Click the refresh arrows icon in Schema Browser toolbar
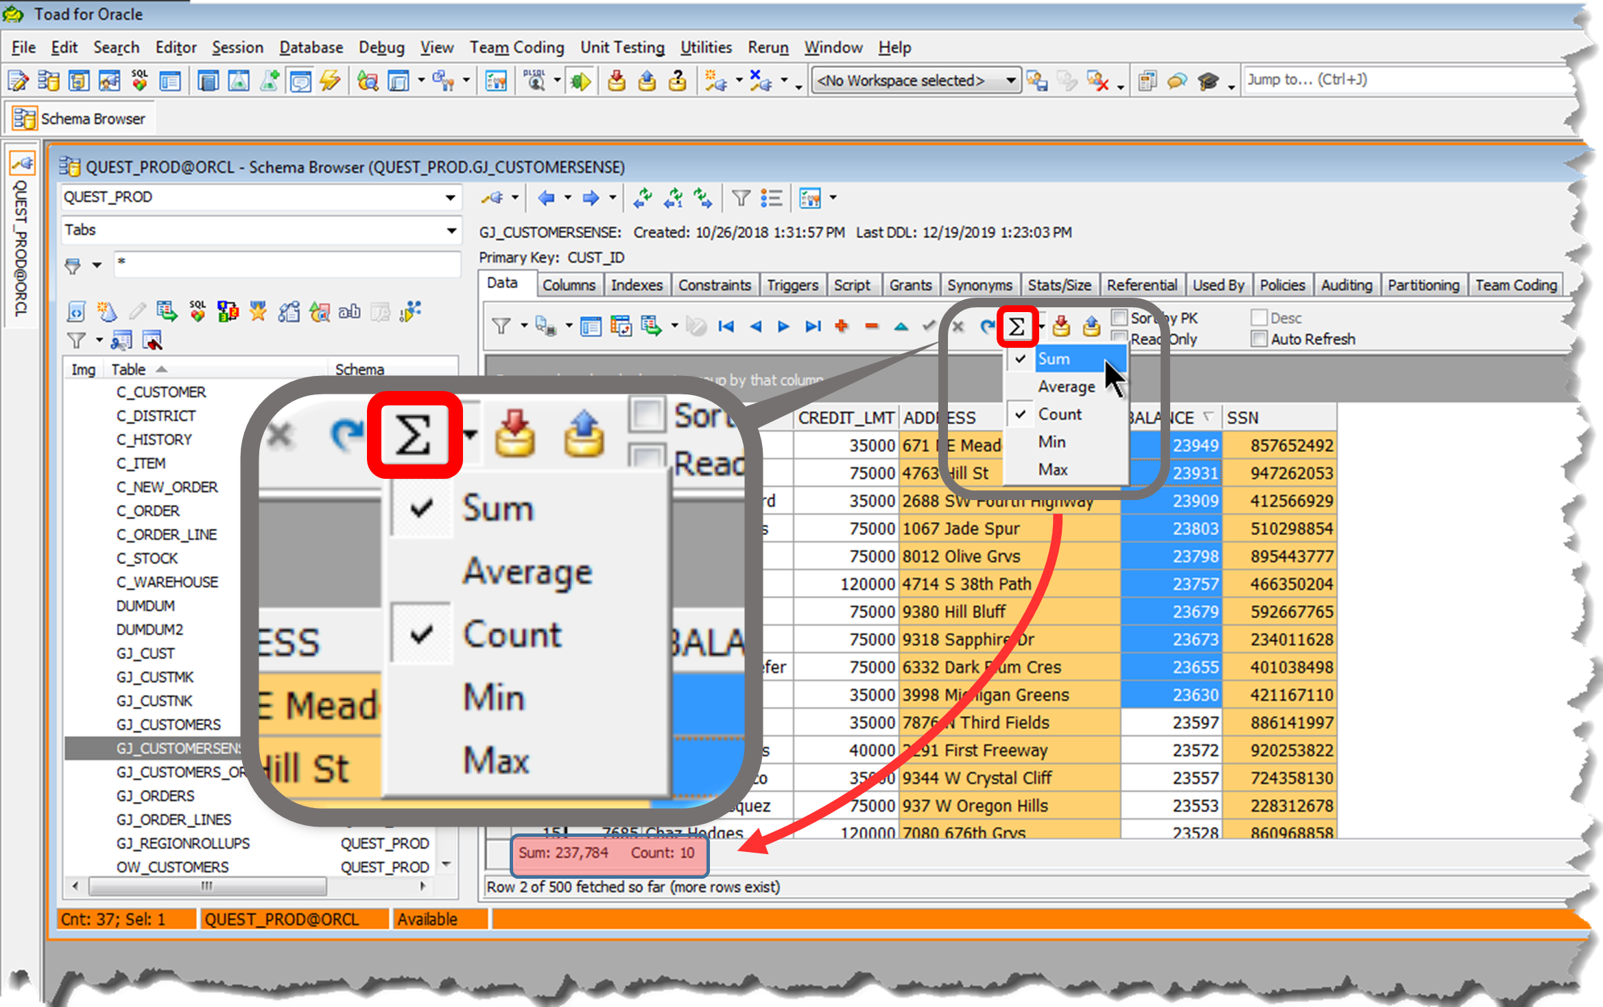Image resolution: width=1603 pixels, height=1007 pixels. point(643,198)
